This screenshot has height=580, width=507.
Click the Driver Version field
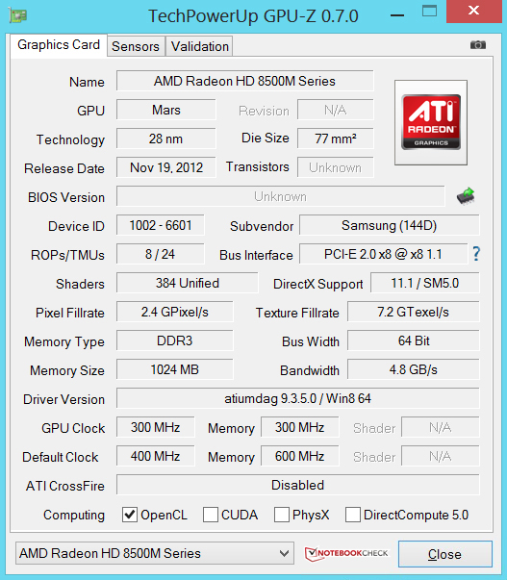click(298, 398)
